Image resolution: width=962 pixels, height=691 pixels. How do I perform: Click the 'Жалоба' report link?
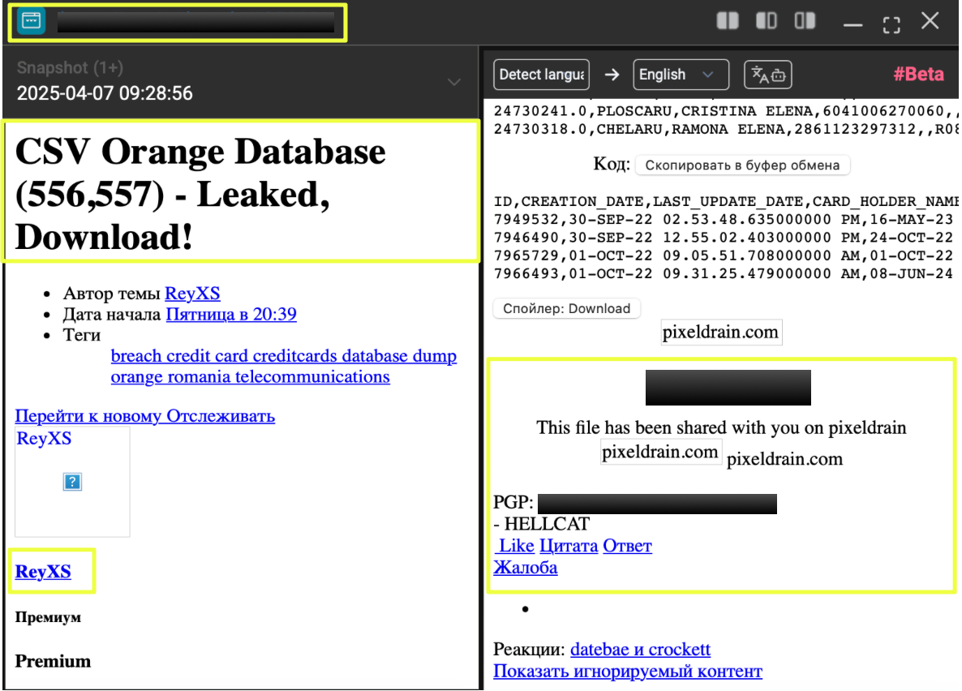coord(525,567)
